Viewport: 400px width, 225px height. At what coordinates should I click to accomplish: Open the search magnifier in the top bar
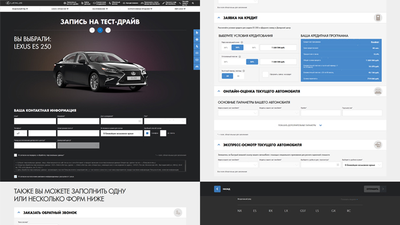193,3
